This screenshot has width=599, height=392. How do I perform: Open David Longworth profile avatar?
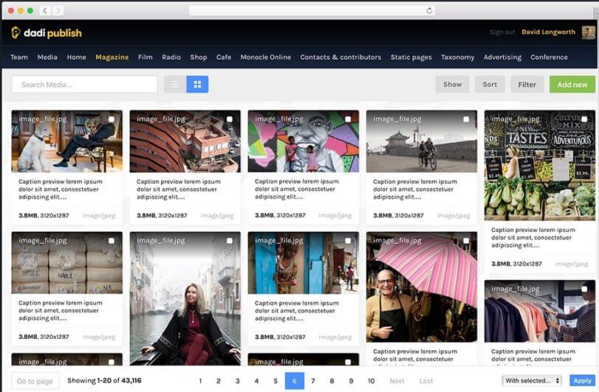point(588,32)
